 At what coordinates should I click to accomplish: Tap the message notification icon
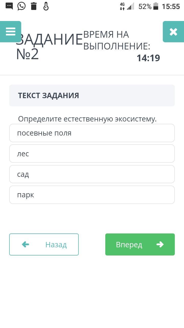pos(9,6)
